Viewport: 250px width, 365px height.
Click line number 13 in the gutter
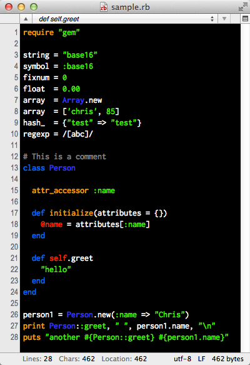(x=14, y=167)
